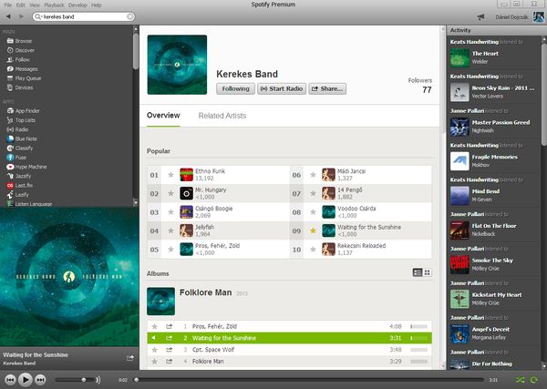Toggle repeat playback
Screen dimensions: 547x389
click(533, 380)
